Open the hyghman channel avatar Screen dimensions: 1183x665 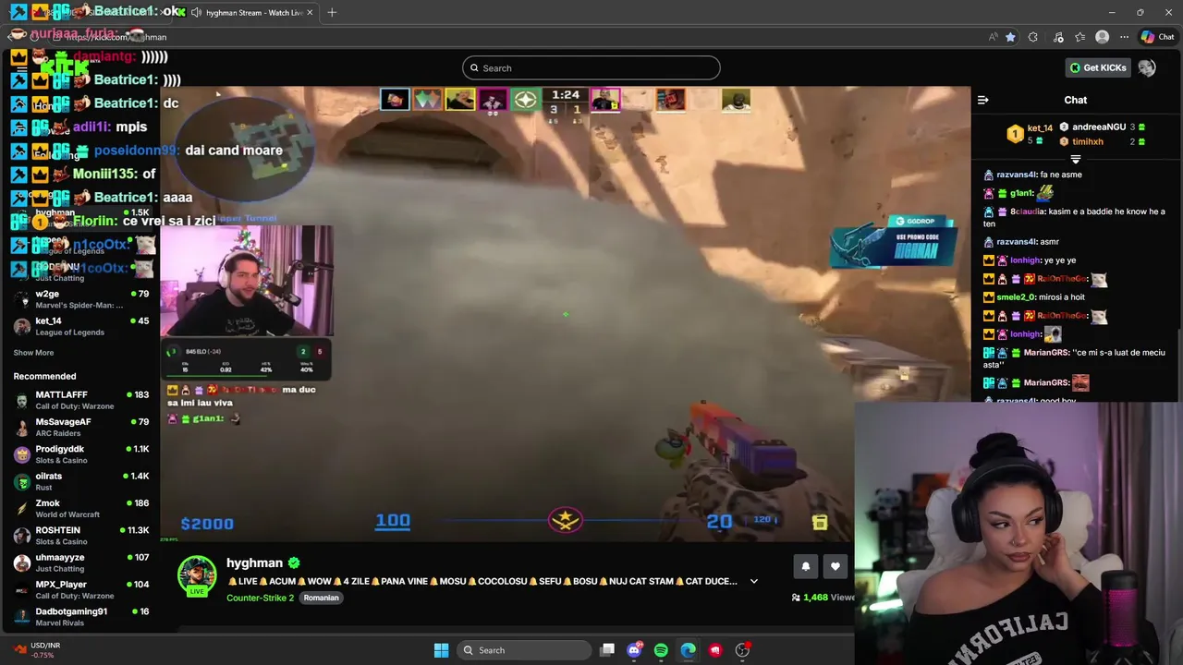(x=197, y=576)
